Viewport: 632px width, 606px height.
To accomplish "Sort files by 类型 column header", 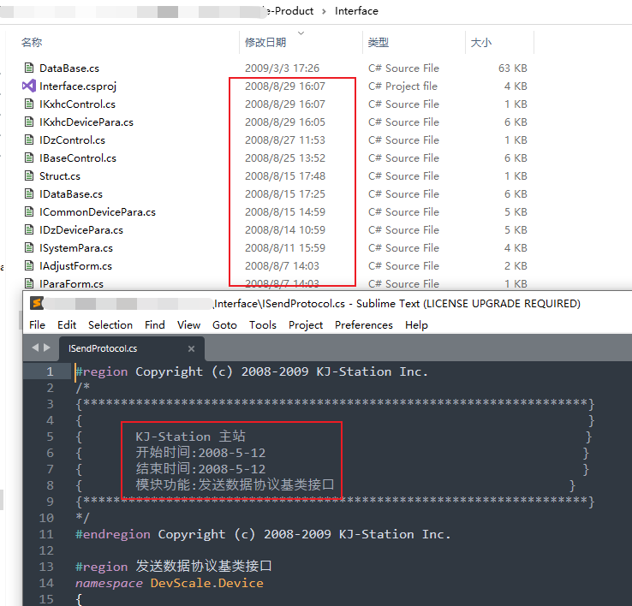I will tap(379, 42).
